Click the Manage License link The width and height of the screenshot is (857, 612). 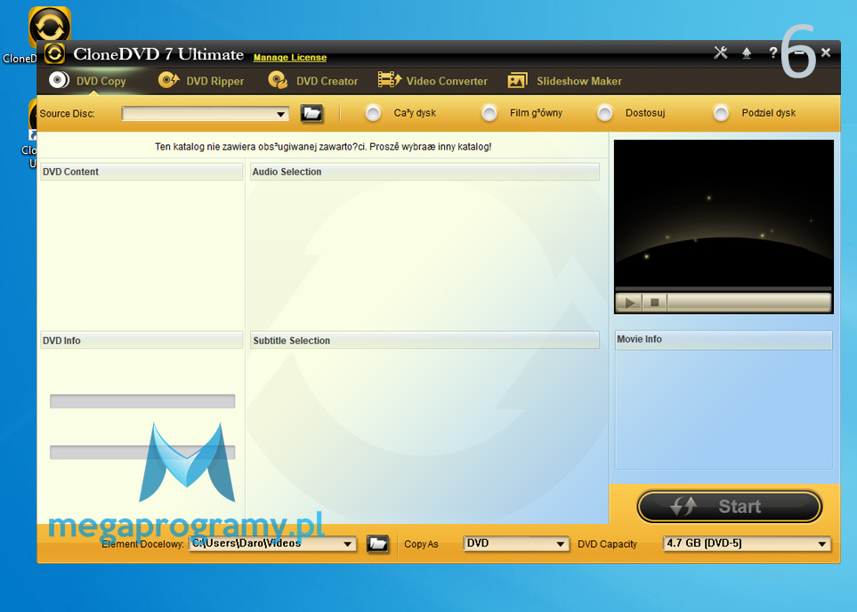290,57
